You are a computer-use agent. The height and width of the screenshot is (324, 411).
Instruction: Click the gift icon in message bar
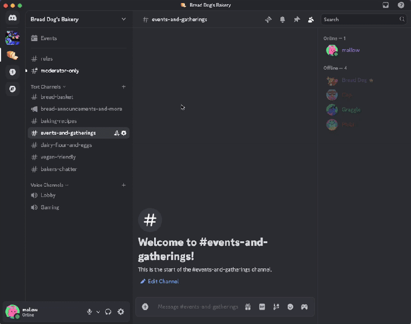[248, 306]
